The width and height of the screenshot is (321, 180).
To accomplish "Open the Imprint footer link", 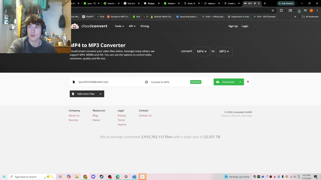I will tap(122, 124).
